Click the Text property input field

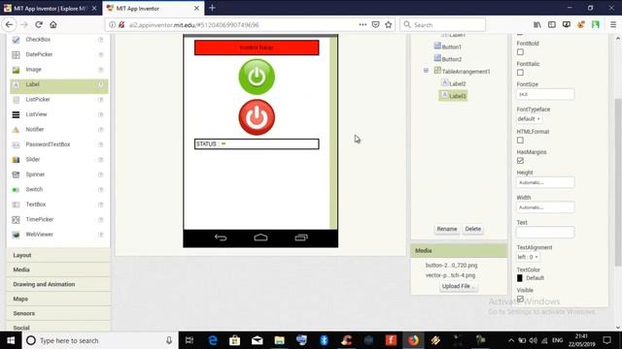545,232
